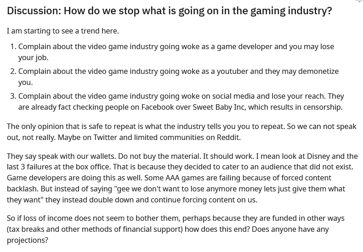Image resolution: width=363 pixels, height=252 pixels.
Task: Click the discussion post title
Action: pos(169,11)
